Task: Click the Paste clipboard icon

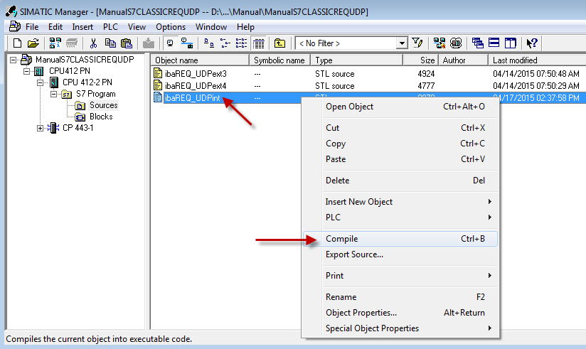Action: click(x=127, y=43)
